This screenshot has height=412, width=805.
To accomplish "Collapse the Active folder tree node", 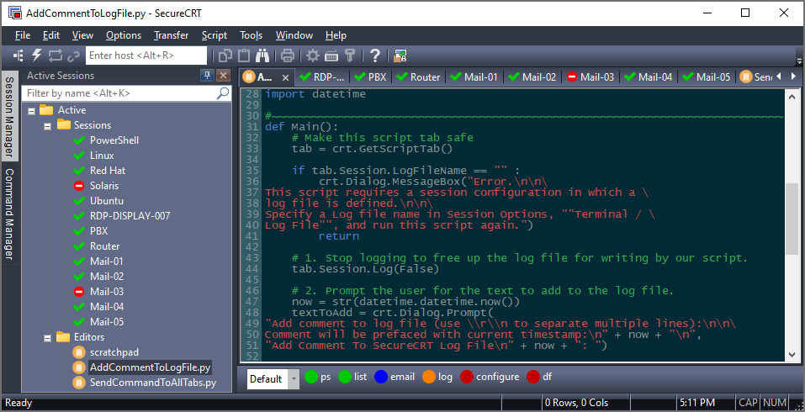I will (x=31, y=110).
